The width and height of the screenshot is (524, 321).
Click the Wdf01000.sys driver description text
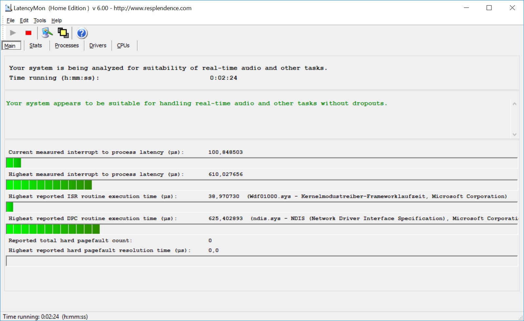point(377,196)
